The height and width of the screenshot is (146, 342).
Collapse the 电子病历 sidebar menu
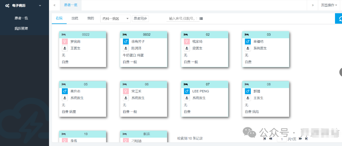[40, 5]
